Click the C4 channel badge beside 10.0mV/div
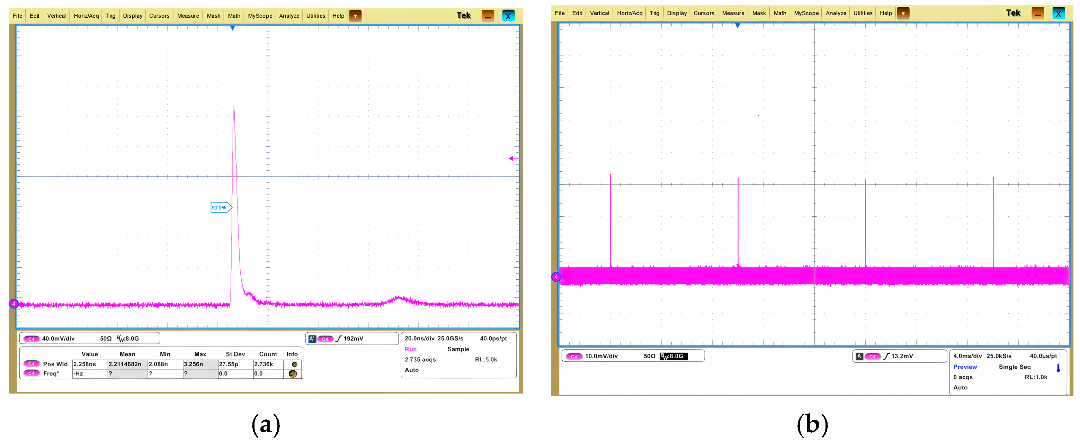 tap(574, 357)
